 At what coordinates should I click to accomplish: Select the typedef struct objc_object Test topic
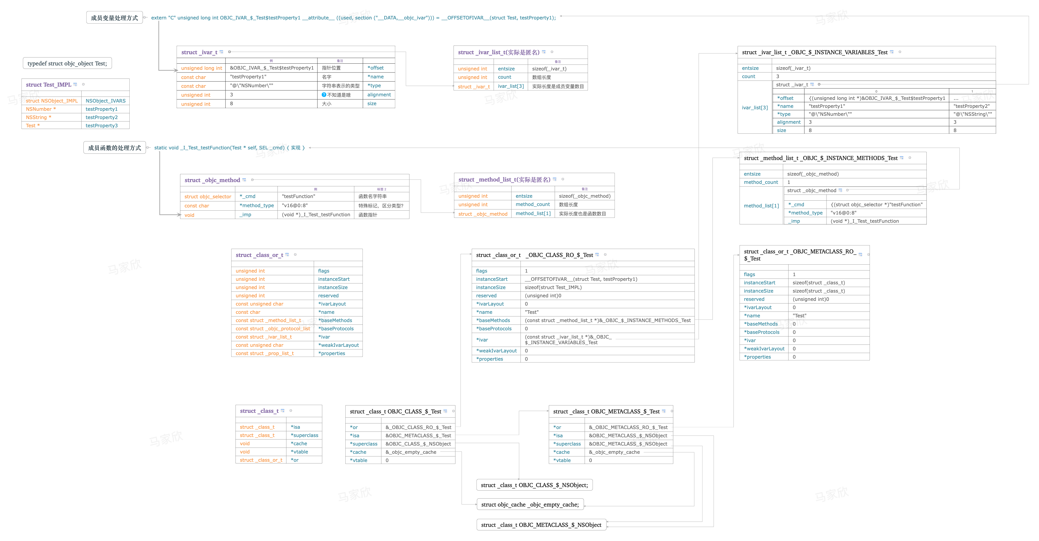point(67,63)
